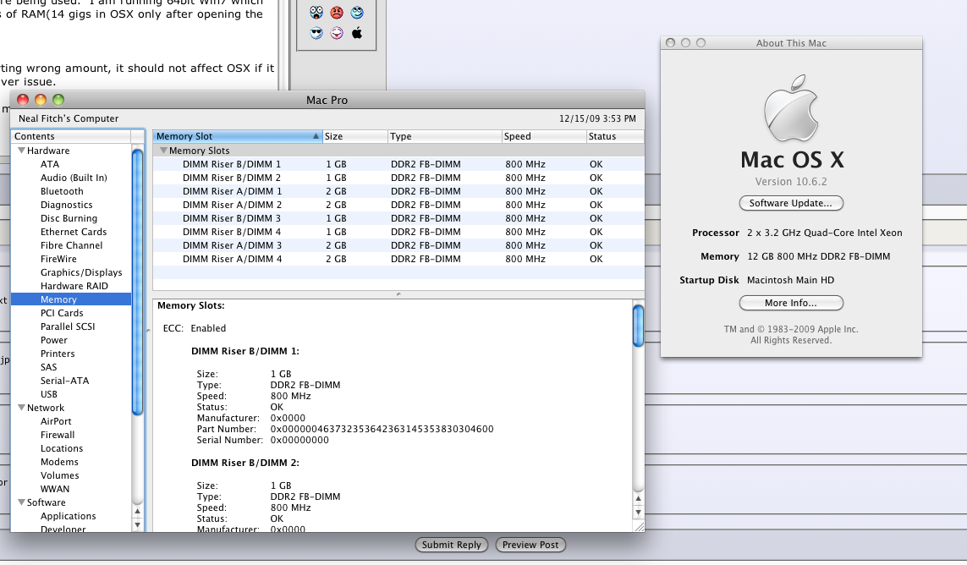Select the DIMM Riser B/DIMM 4 row
The height and width of the screenshot is (565, 967).
click(398, 232)
